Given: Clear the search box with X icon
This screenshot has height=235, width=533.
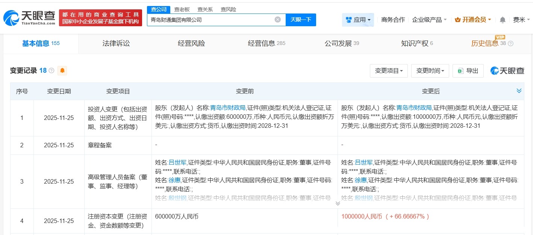Looking at the screenshot, I should [277, 19].
